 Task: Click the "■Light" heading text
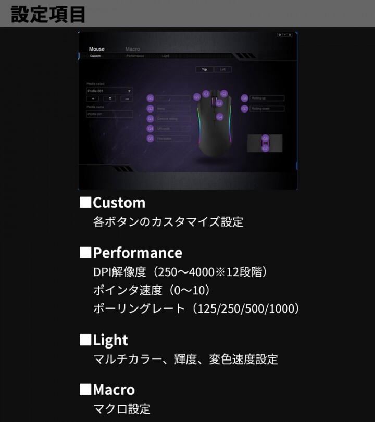(104, 340)
